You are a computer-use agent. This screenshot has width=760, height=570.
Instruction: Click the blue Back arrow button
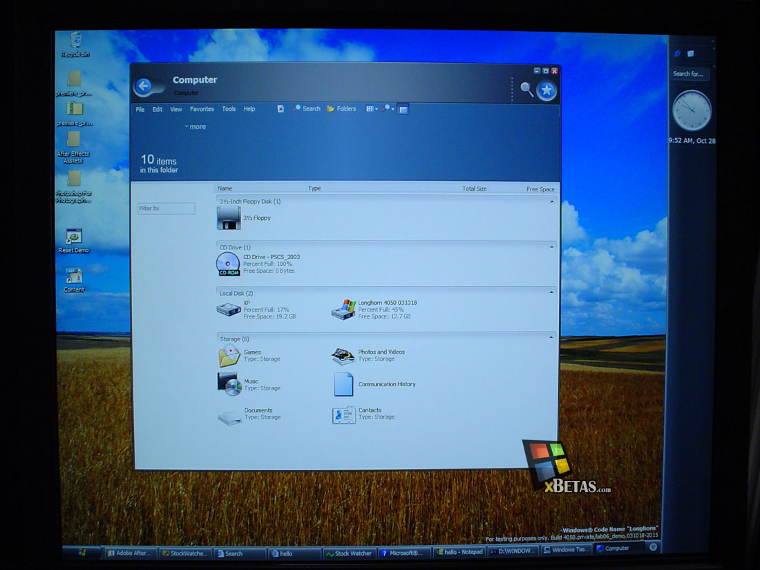[x=144, y=86]
